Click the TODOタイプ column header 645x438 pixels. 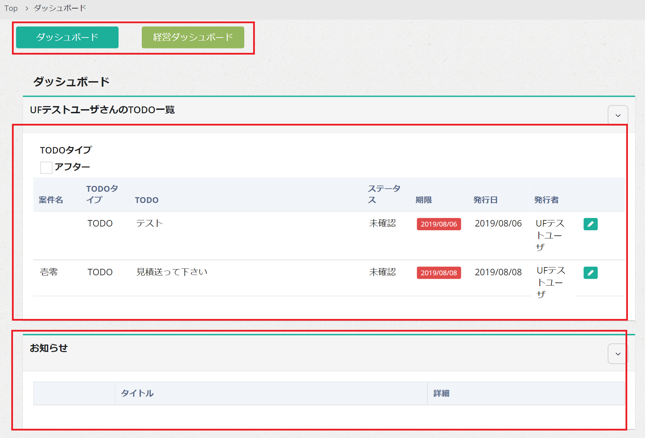[x=102, y=194]
